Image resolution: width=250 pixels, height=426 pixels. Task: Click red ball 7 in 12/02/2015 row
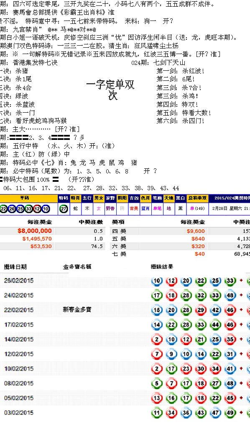[157, 354]
